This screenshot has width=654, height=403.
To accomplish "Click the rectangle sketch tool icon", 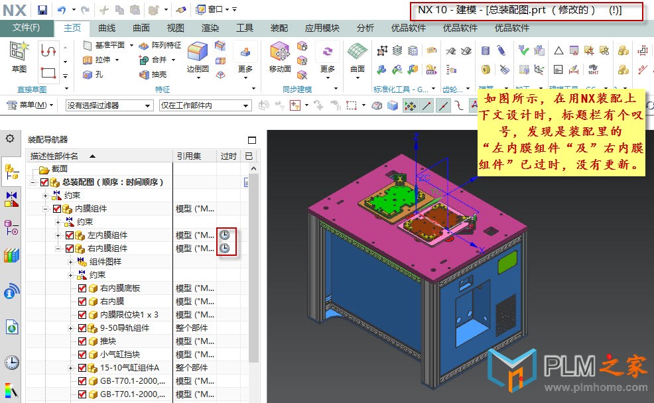I will pyautogui.click(x=48, y=72).
